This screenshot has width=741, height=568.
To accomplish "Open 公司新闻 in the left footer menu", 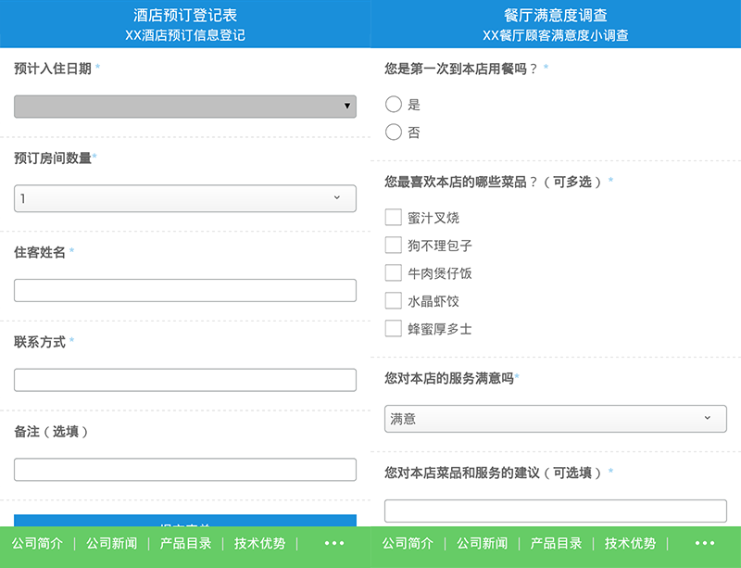I will click(x=111, y=544).
